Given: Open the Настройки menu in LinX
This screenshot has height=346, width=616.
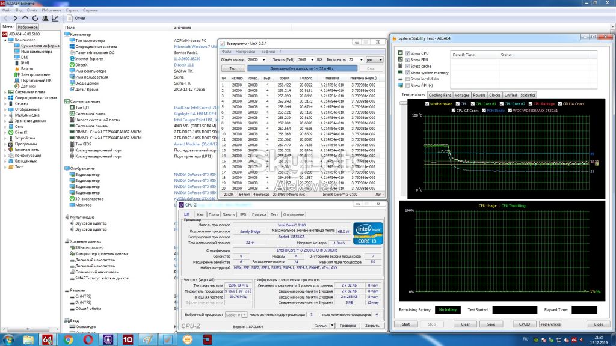Looking at the screenshot, I should click(x=245, y=52).
